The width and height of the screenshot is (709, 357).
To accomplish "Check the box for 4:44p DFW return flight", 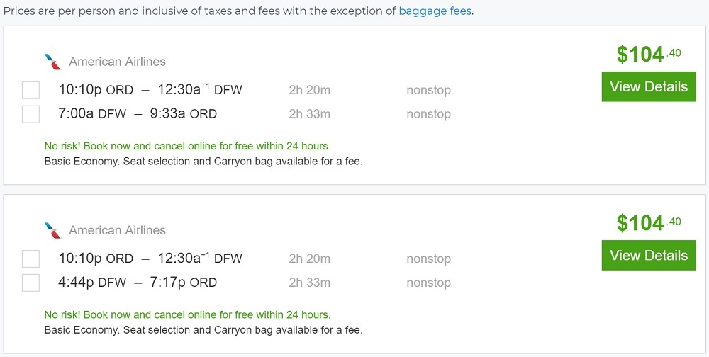I will [30, 283].
